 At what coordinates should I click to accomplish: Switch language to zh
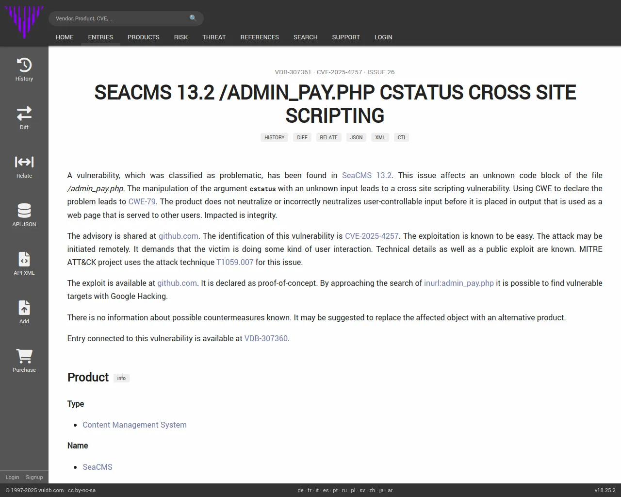tap(372, 490)
